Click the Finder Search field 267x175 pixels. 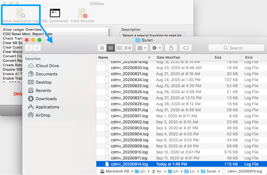coord(236,48)
